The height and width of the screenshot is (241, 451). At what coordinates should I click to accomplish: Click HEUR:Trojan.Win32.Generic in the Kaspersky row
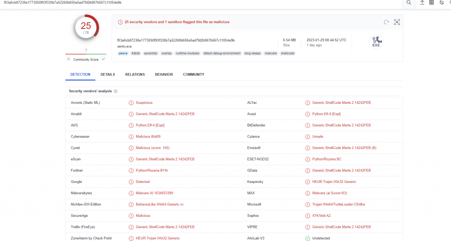pyautogui.click(x=334, y=182)
